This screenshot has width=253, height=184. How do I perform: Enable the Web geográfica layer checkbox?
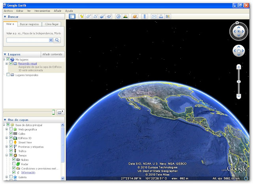pos(11,129)
